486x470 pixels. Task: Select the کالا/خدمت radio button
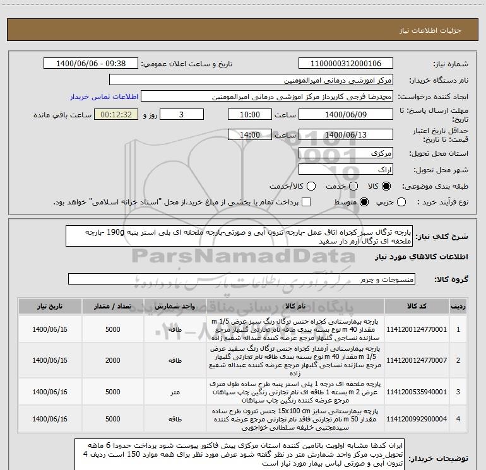pos(311,186)
